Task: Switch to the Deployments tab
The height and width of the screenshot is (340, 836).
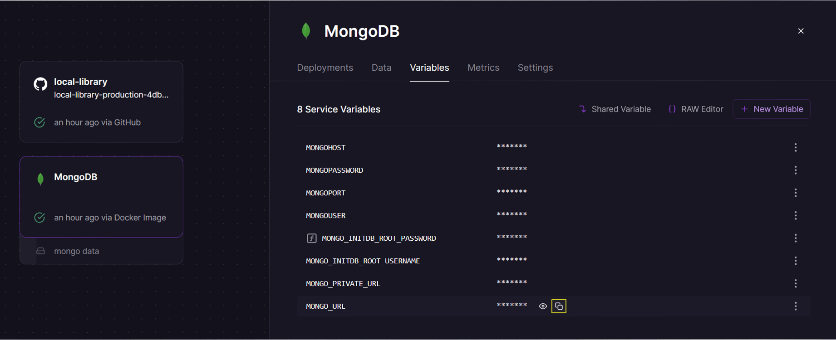Action: coord(325,68)
